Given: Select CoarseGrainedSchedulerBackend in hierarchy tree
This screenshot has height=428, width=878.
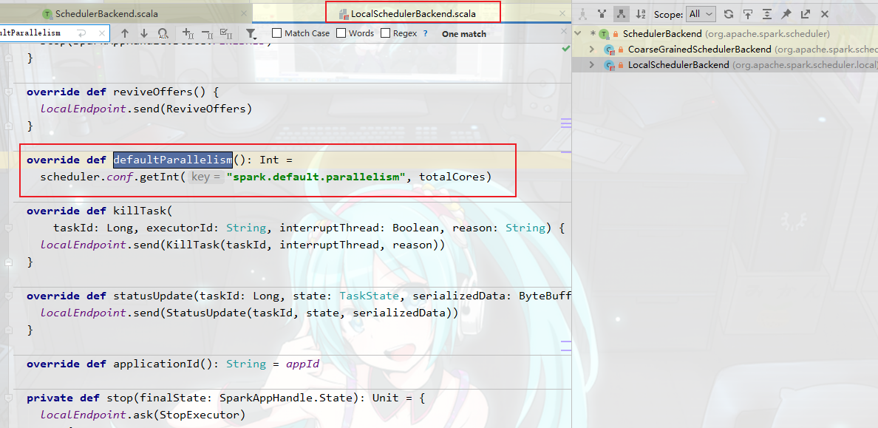Looking at the screenshot, I should (x=699, y=50).
